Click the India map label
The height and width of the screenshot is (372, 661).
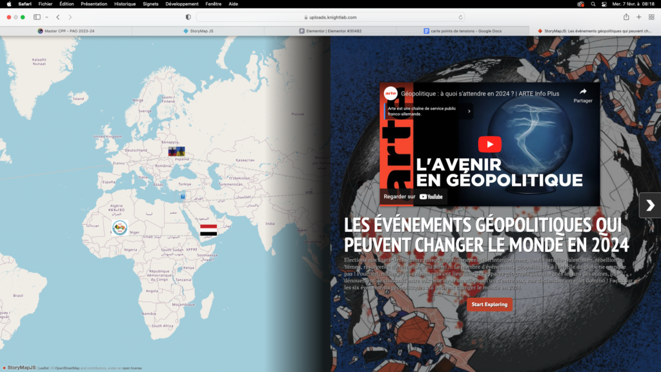(x=270, y=223)
